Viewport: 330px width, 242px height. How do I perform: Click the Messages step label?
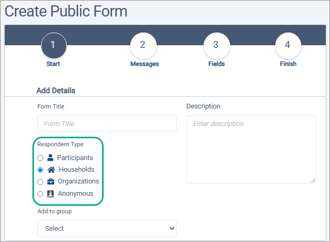[145, 64]
